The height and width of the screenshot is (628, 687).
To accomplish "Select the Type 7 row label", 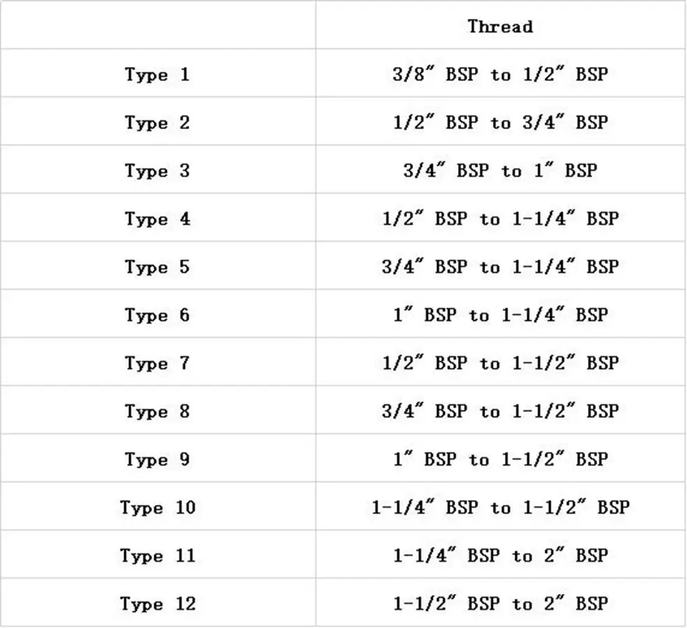I will point(157,364).
